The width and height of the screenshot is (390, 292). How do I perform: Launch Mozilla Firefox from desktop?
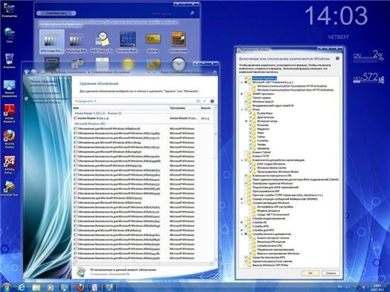[x=9, y=139]
